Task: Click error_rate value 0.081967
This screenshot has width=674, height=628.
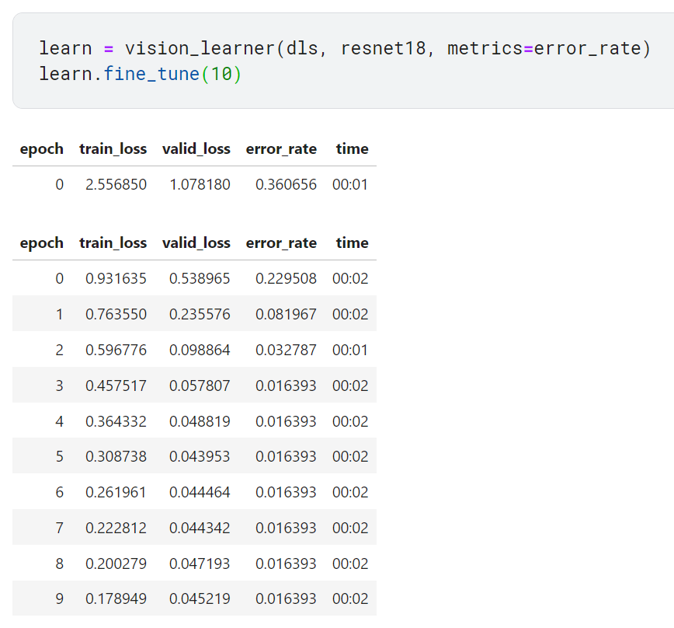Action: coord(286,315)
